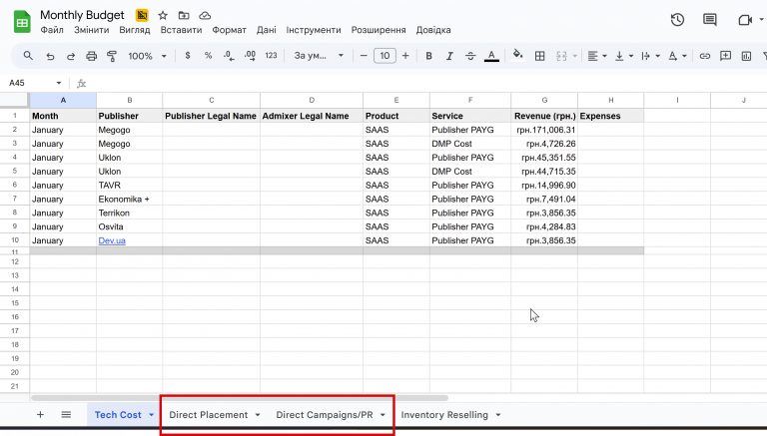Click the font size field showing 10
Screen dimensions: 767x436
[x=384, y=56]
